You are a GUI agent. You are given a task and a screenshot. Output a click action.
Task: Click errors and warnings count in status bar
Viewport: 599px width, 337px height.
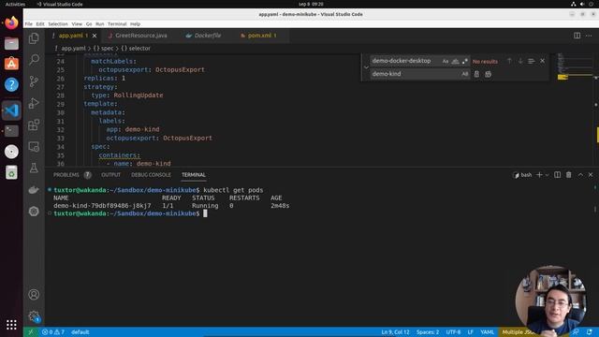pos(53,332)
